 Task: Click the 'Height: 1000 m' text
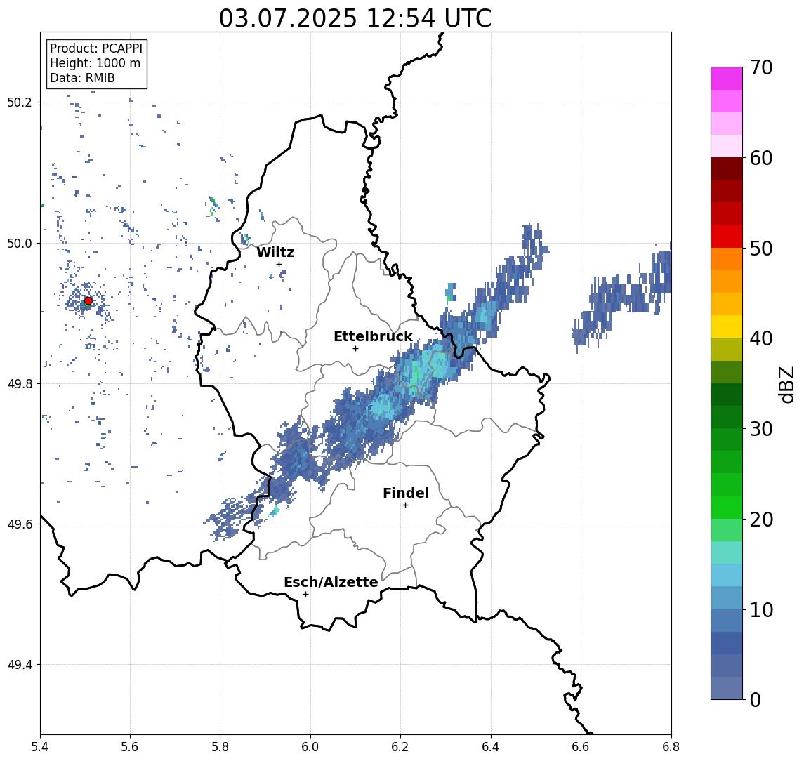[95, 63]
